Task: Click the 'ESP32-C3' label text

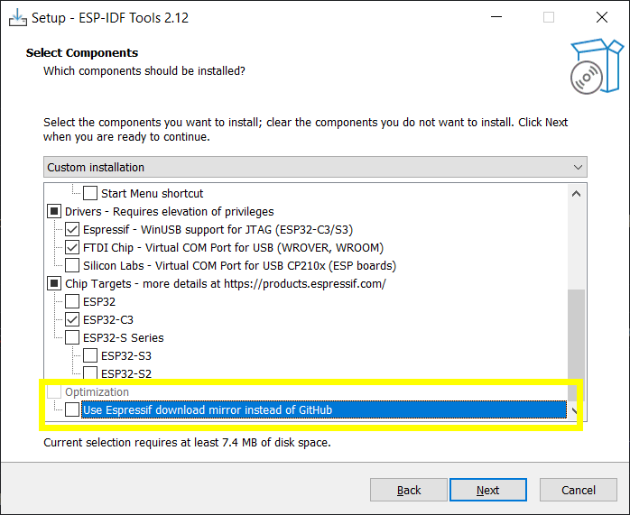Action: 108,320
